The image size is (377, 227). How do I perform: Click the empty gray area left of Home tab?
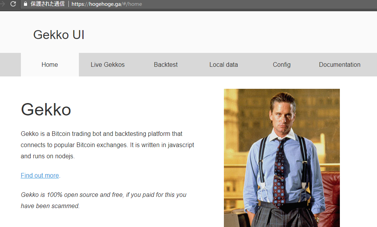pyautogui.click(x=10, y=64)
